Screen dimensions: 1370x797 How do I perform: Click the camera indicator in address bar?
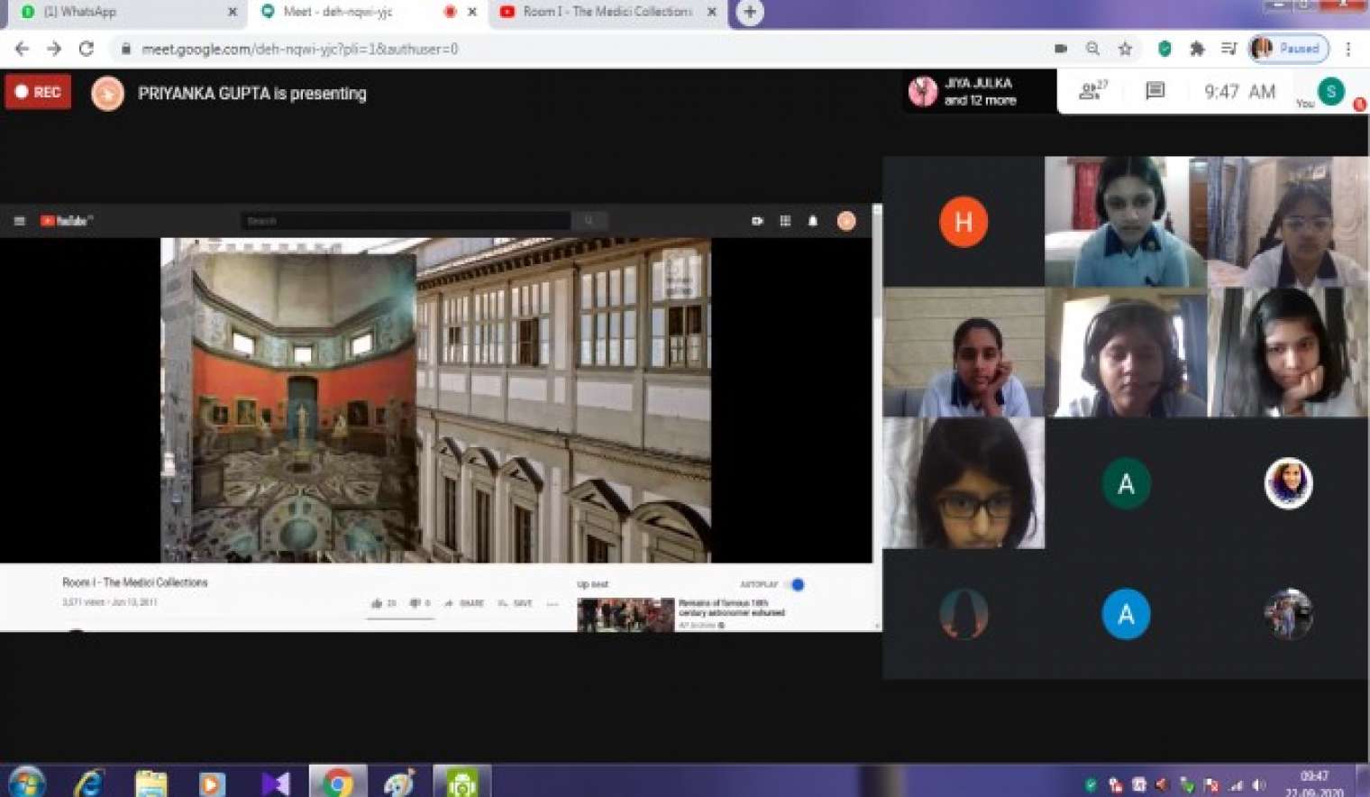click(x=1060, y=49)
